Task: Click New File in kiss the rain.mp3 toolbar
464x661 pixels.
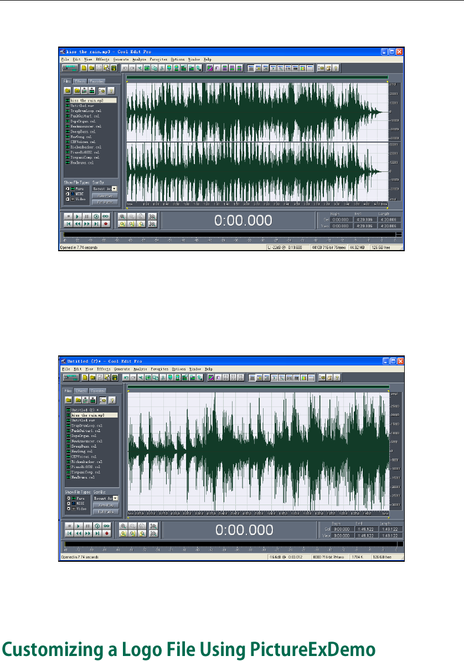Action: (84, 68)
